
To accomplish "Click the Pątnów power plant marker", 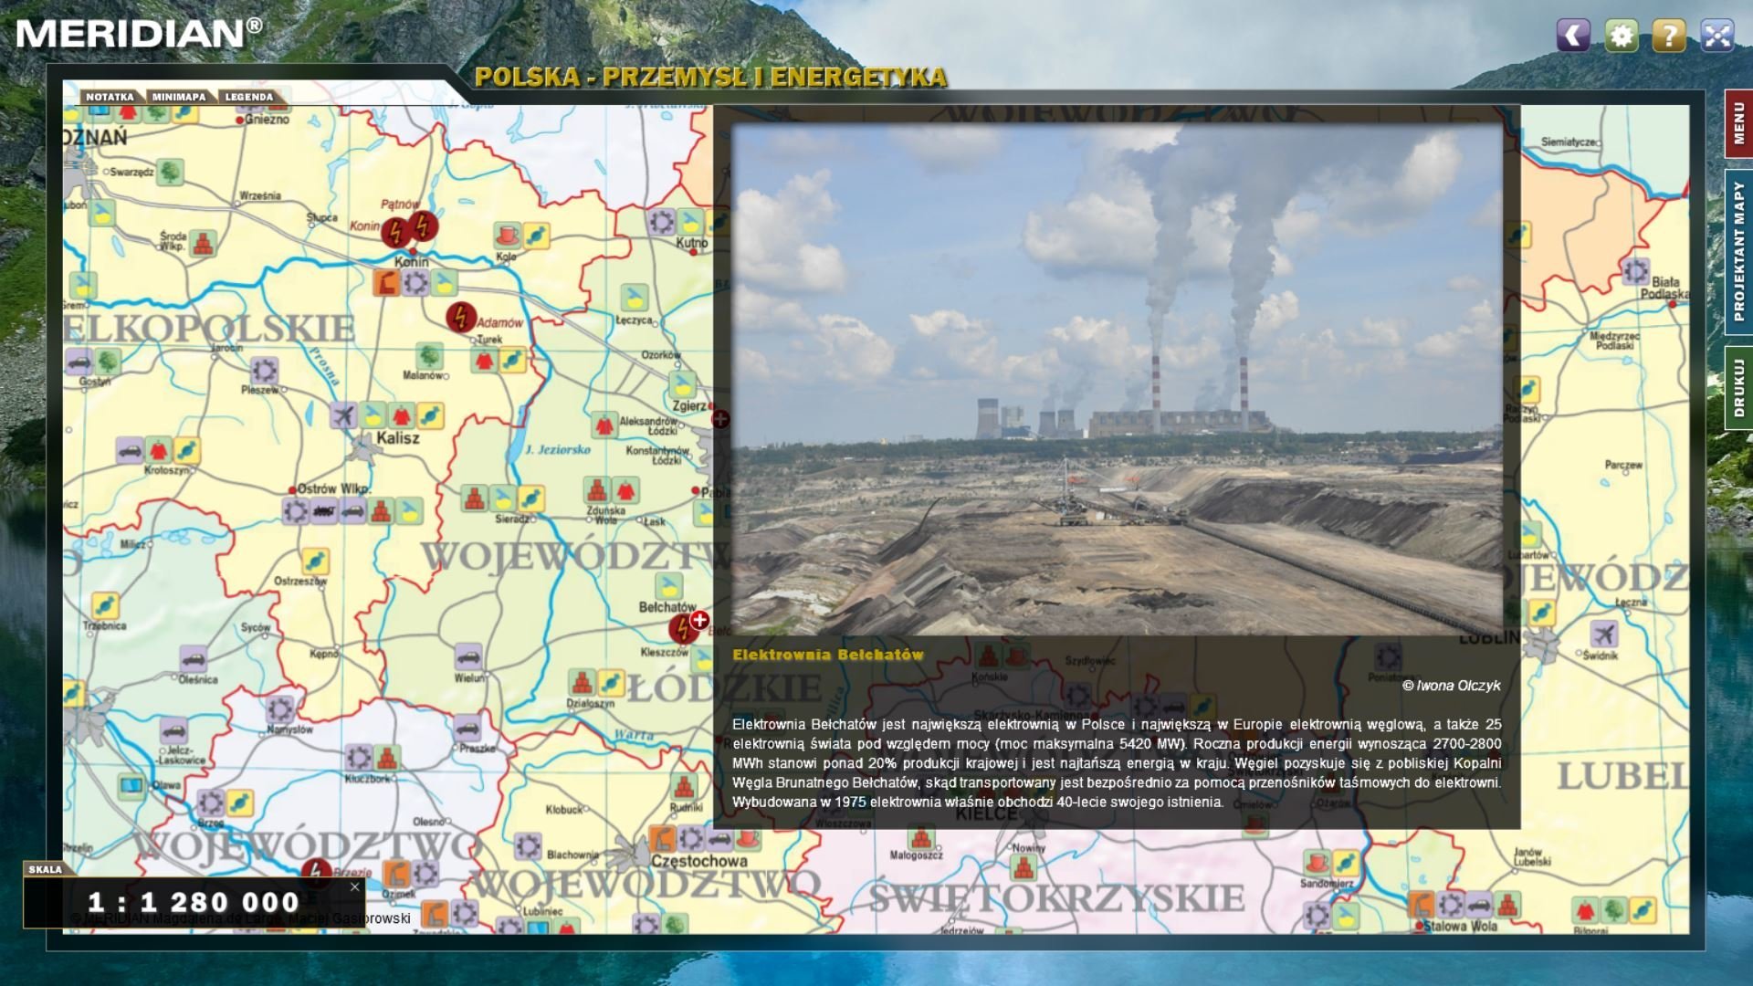I will pyautogui.click(x=423, y=225).
